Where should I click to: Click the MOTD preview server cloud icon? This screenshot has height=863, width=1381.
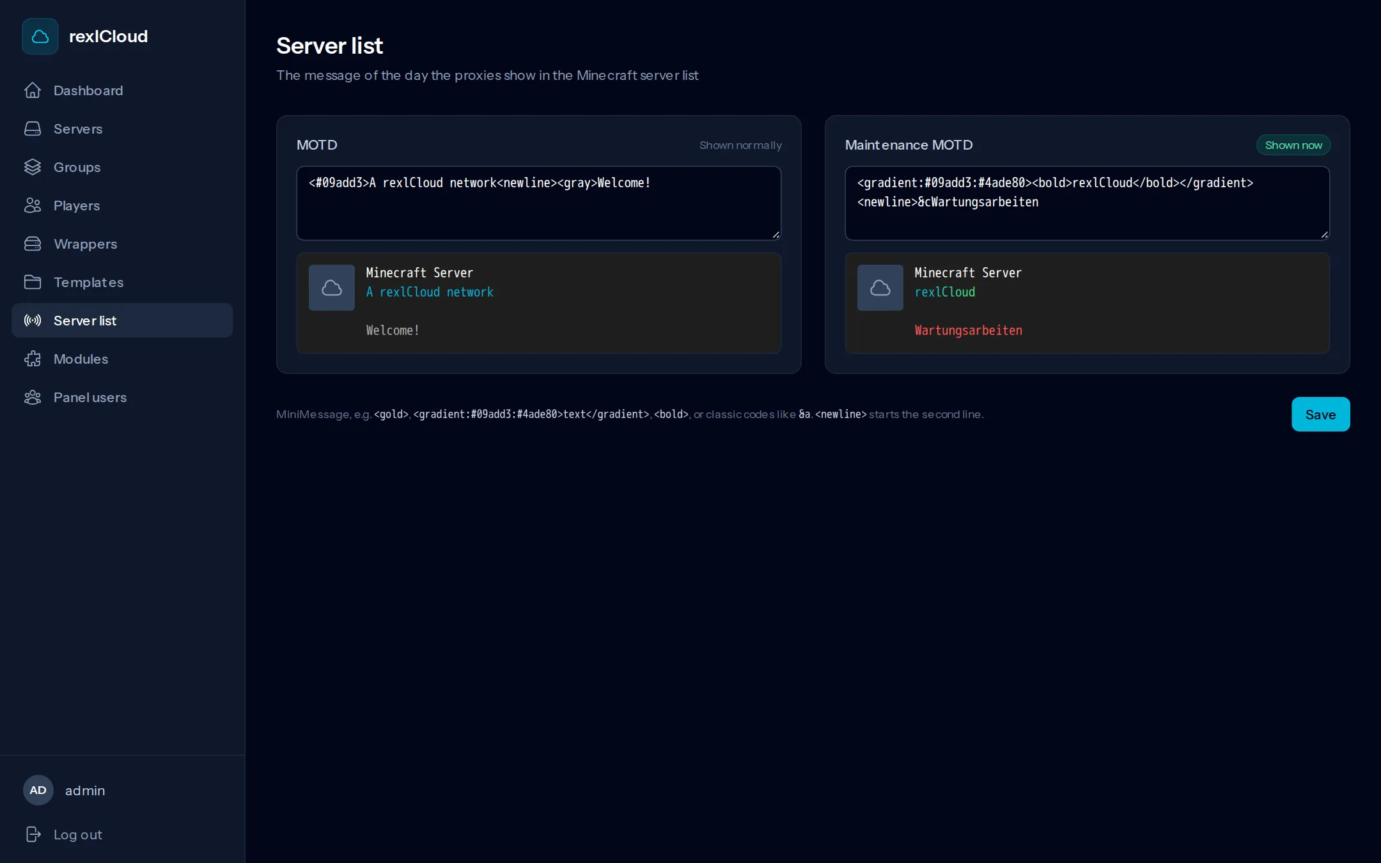[x=332, y=288]
